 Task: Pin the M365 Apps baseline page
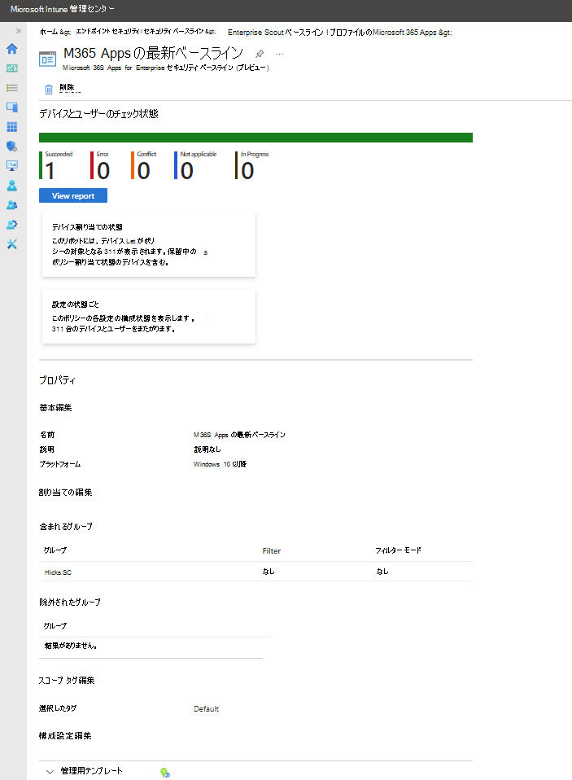pyautogui.click(x=260, y=54)
